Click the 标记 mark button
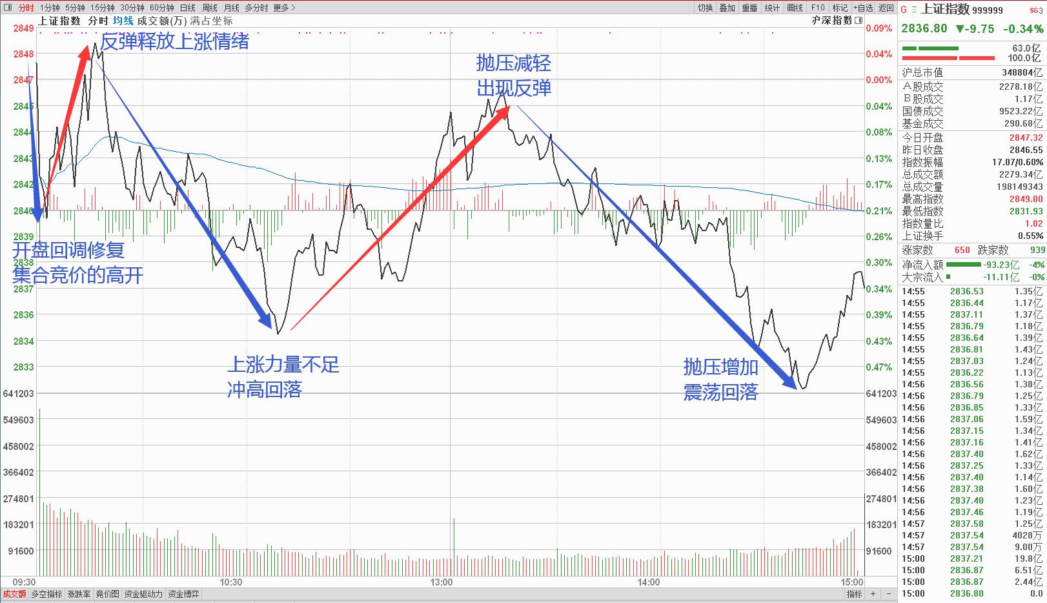This screenshot has width=1047, height=603. point(840,8)
